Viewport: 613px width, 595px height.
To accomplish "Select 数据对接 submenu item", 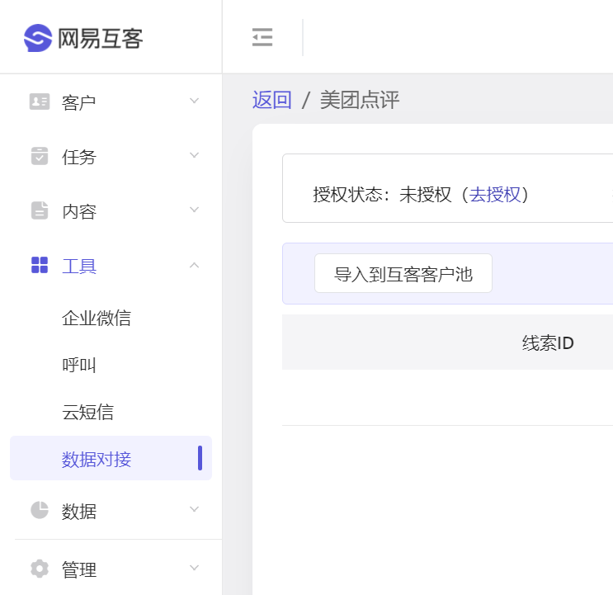I will 111,458.
